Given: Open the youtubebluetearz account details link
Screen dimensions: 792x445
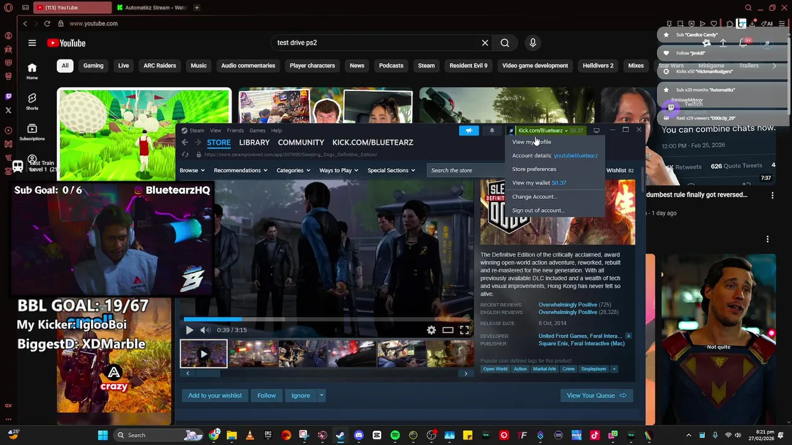Looking at the screenshot, I should coord(575,156).
